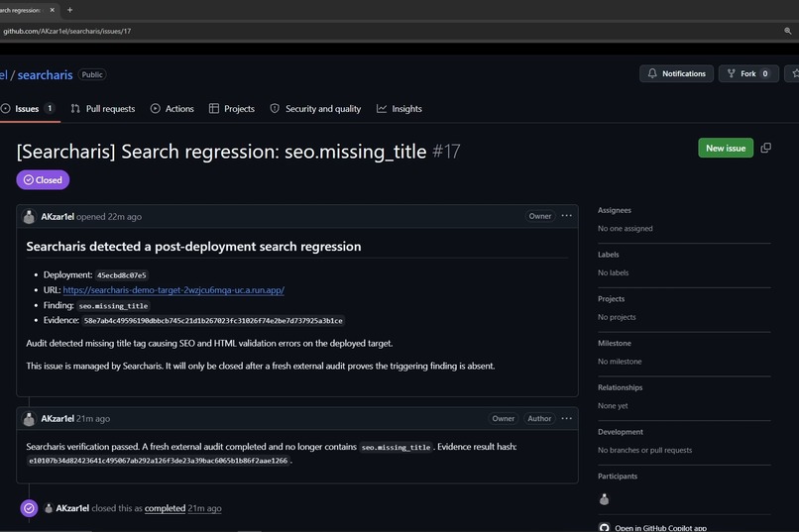799x532 pixels.
Task: Click the completed link in timeline
Action: point(165,508)
